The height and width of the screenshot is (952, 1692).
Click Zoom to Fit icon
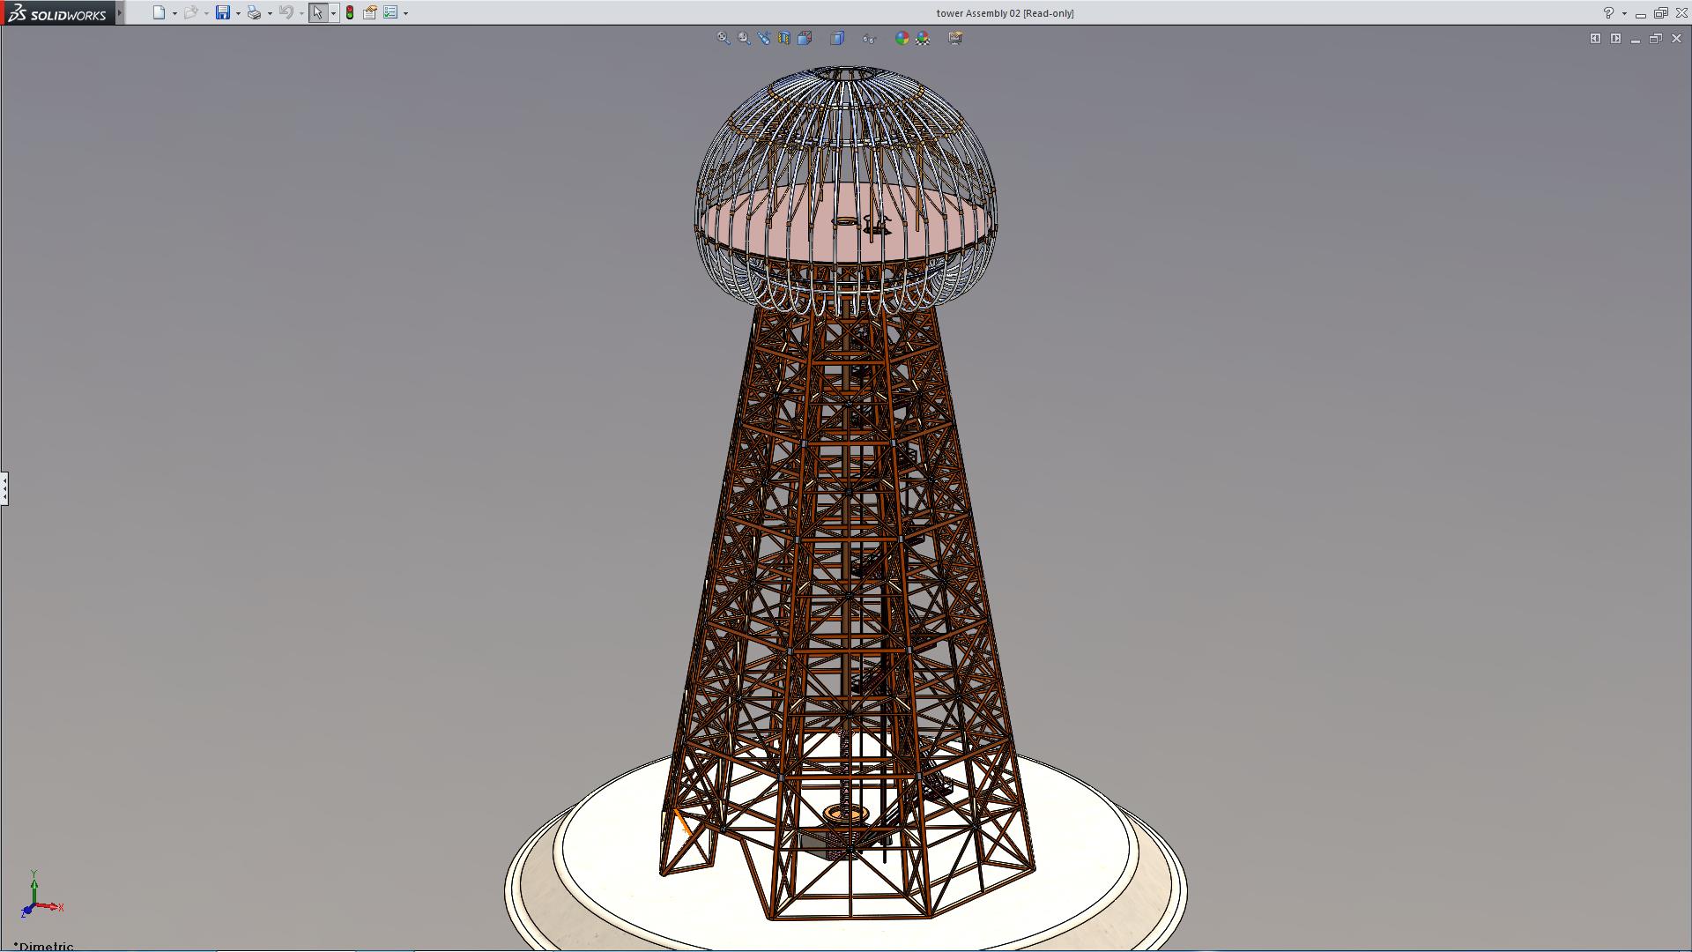click(x=724, y=38)
